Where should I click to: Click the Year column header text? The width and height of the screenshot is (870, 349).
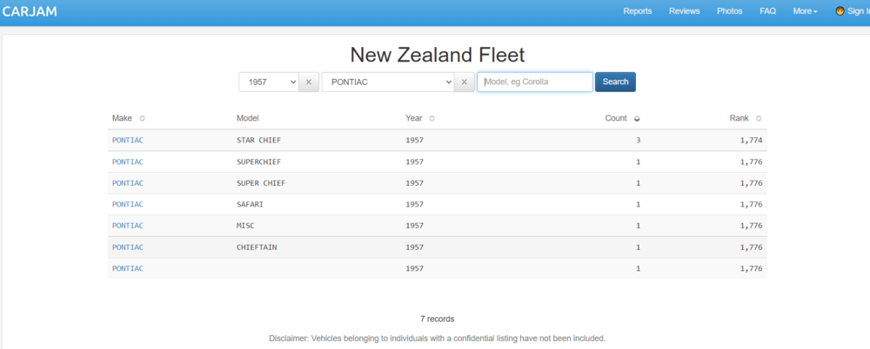(x=414, y=118)
